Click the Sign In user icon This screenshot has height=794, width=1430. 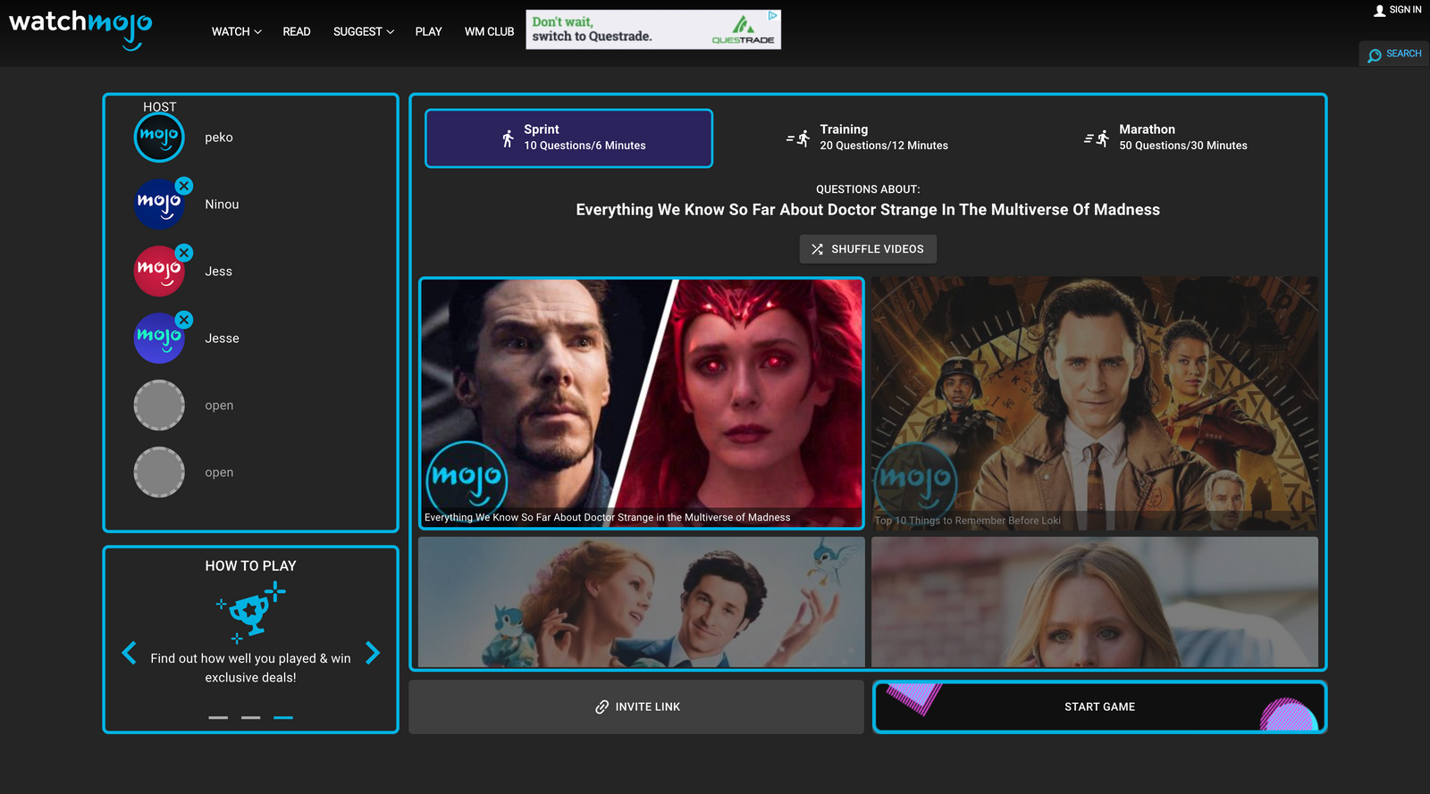click(x=1379, y=11)
